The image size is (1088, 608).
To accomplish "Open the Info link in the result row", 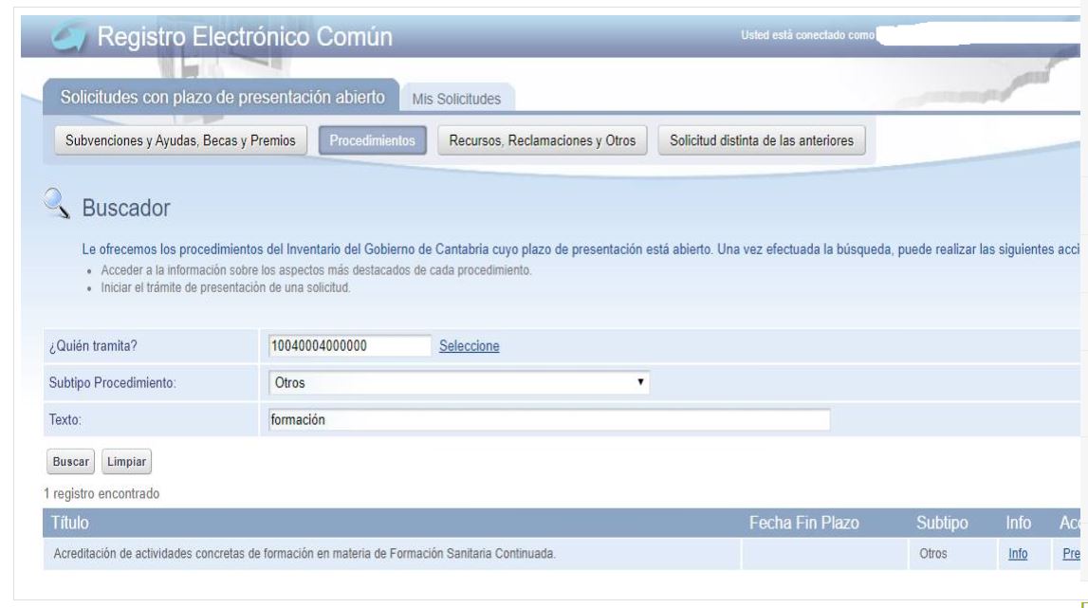I will click(x=1020, y=553).
